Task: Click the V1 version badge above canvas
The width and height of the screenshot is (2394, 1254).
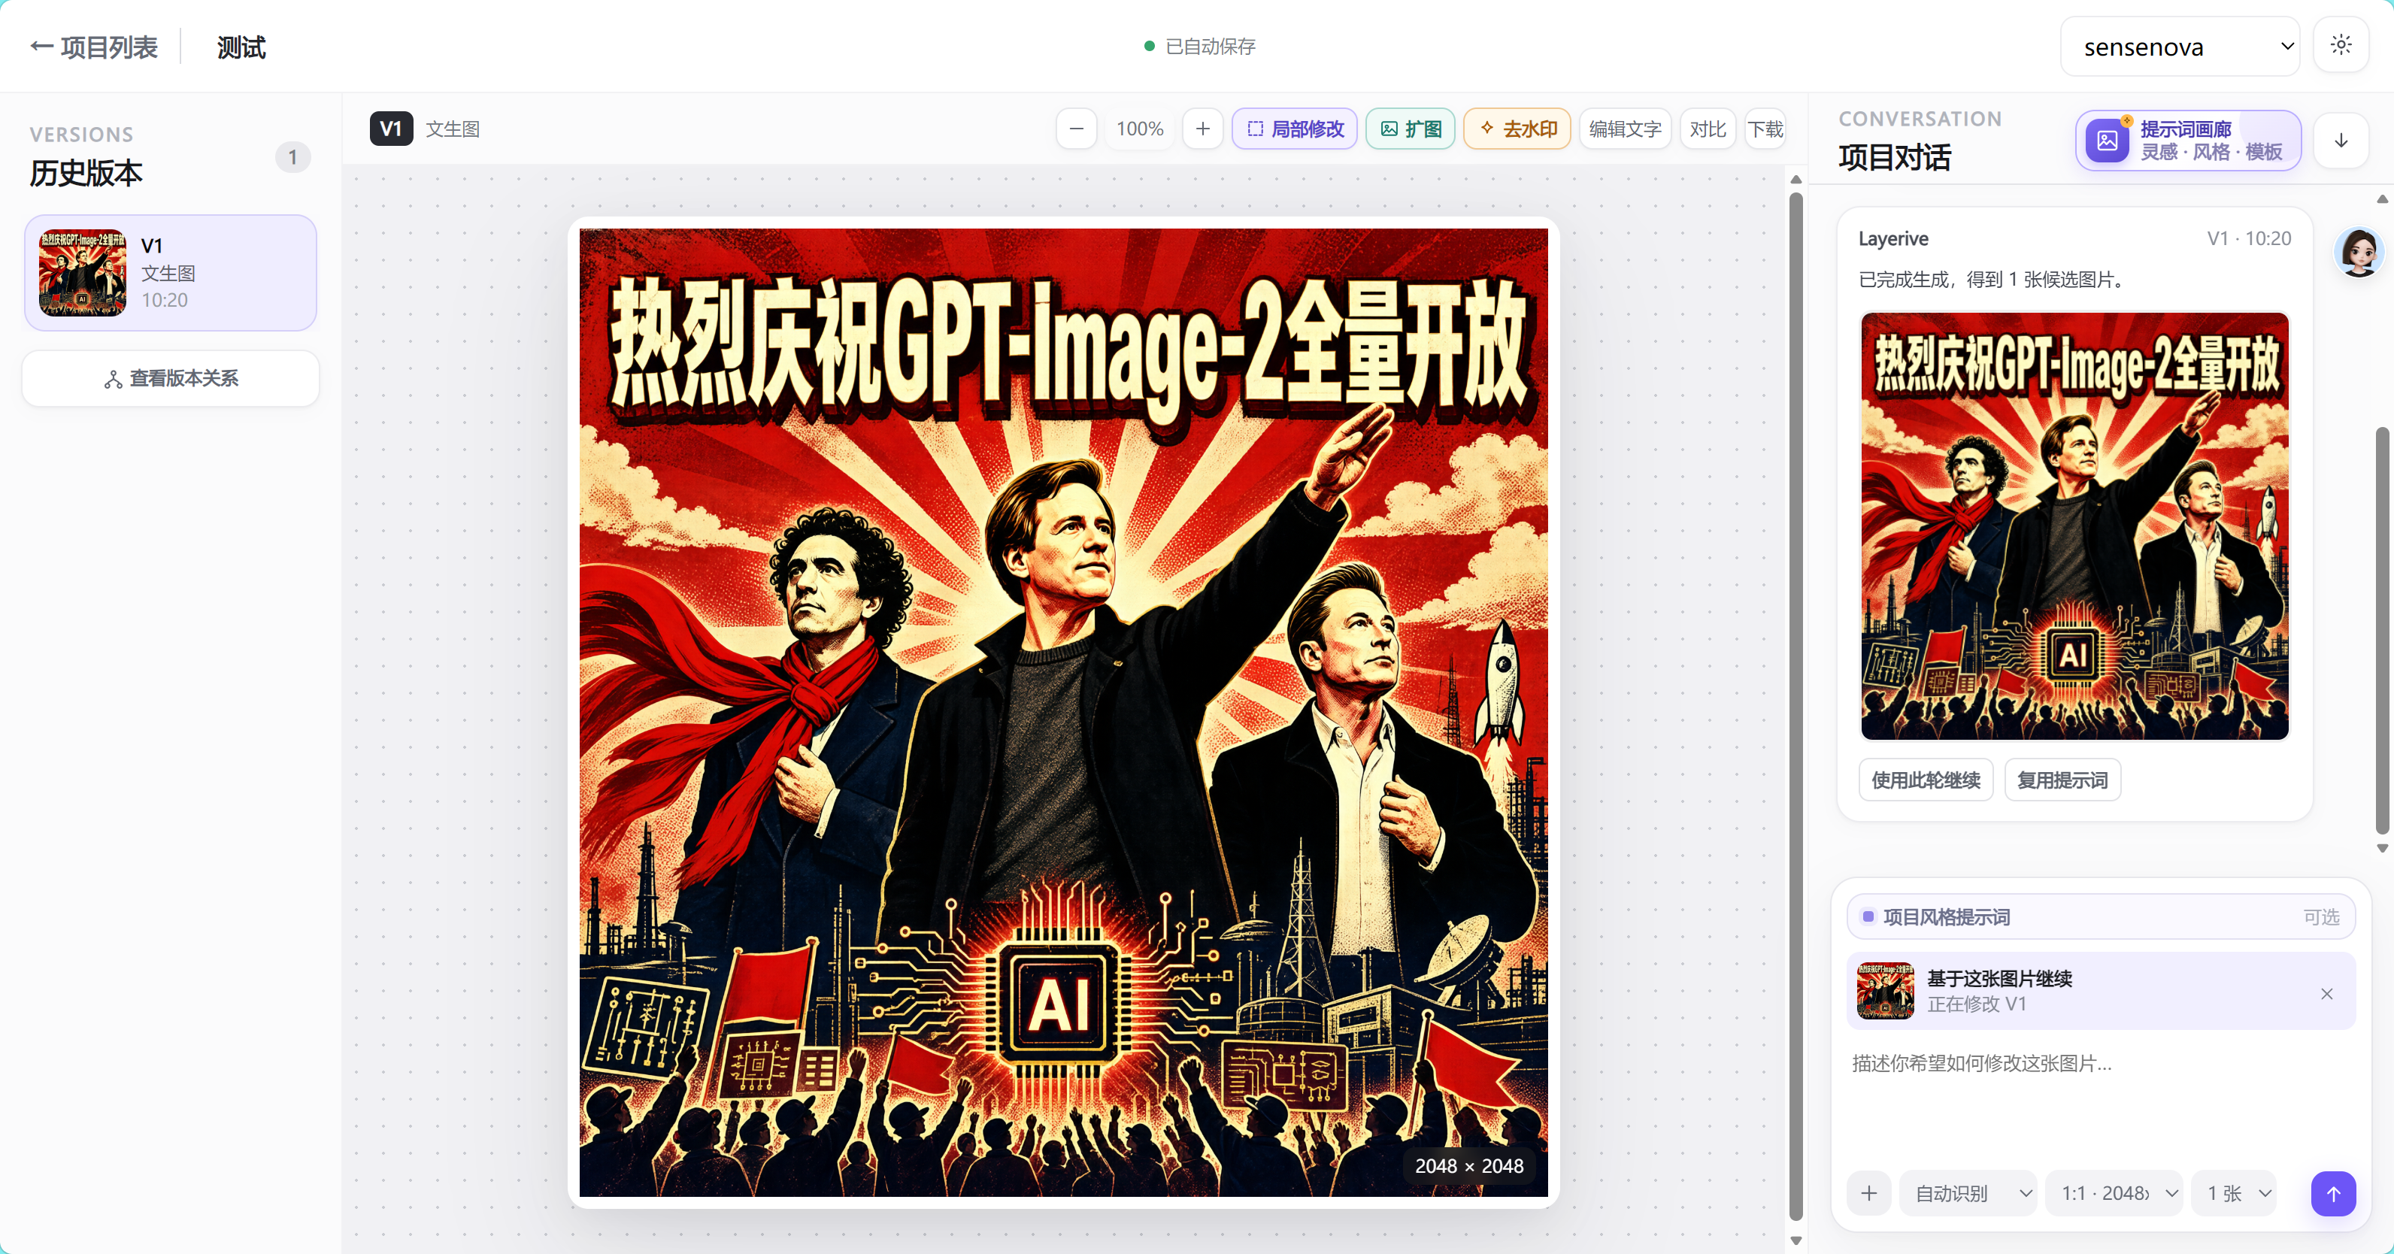Action: pyautogui.click(x=391, y=129)
